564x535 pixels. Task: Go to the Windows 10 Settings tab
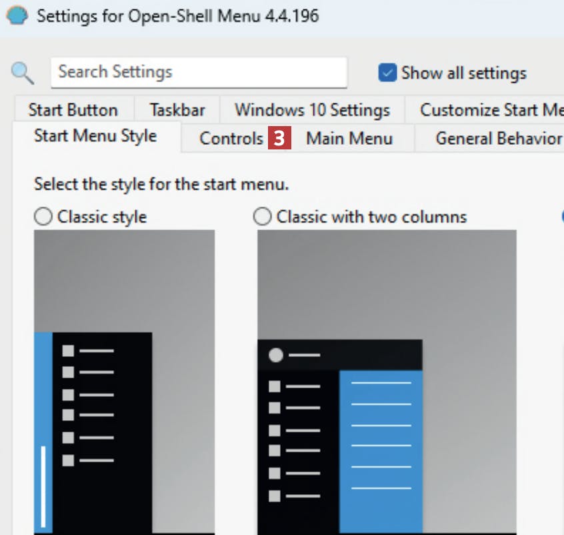click(312, 109)
